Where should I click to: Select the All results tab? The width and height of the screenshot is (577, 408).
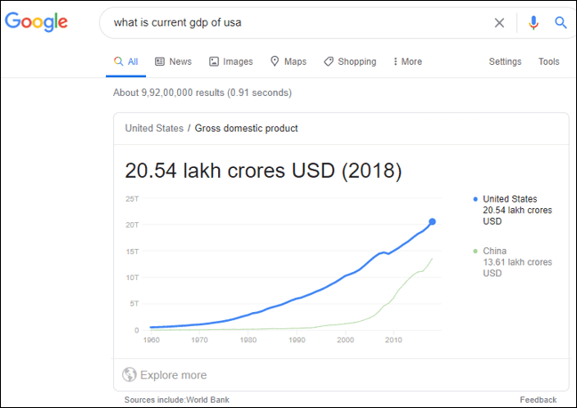coord(126,61)
